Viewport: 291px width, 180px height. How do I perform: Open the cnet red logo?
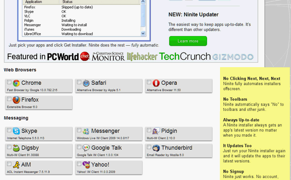85,56
